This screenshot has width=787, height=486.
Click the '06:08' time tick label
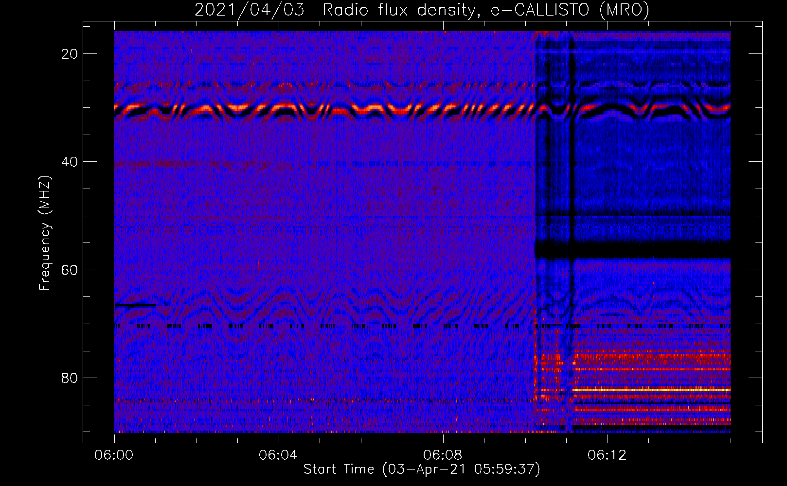pos(443,455)
